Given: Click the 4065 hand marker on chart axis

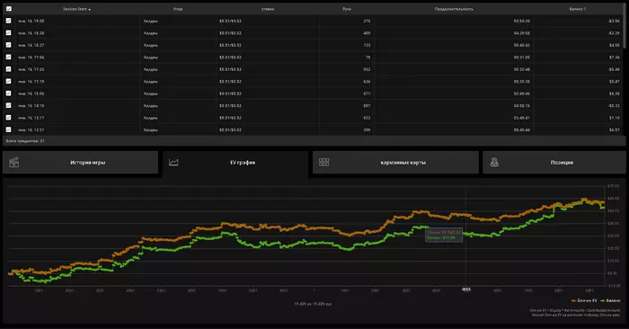Looking at the screenshot, I should (x=465, y=289).
